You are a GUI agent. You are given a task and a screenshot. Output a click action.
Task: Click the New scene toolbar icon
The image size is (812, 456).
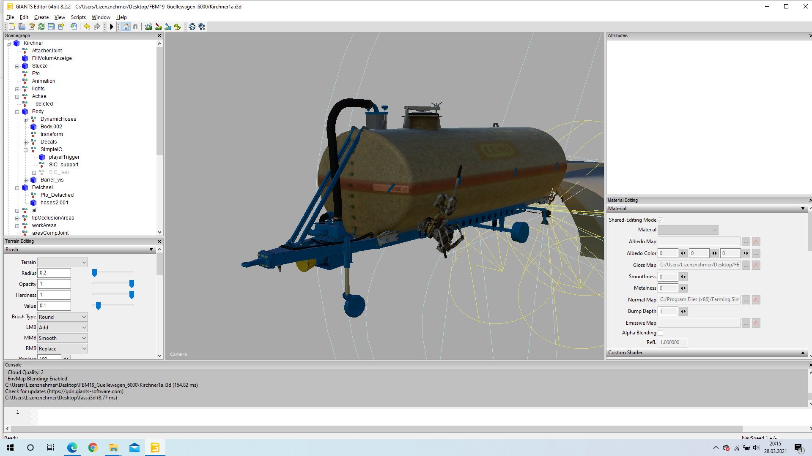tap(12, 27)
